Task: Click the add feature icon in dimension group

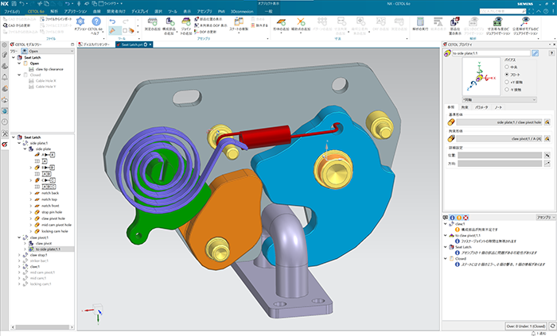Action: 281,21
